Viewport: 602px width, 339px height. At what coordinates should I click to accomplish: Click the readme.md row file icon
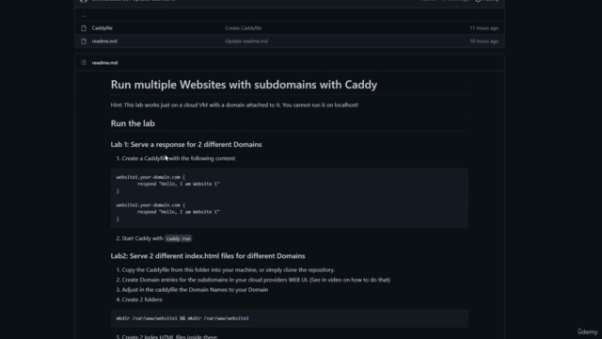click(84, 41)
